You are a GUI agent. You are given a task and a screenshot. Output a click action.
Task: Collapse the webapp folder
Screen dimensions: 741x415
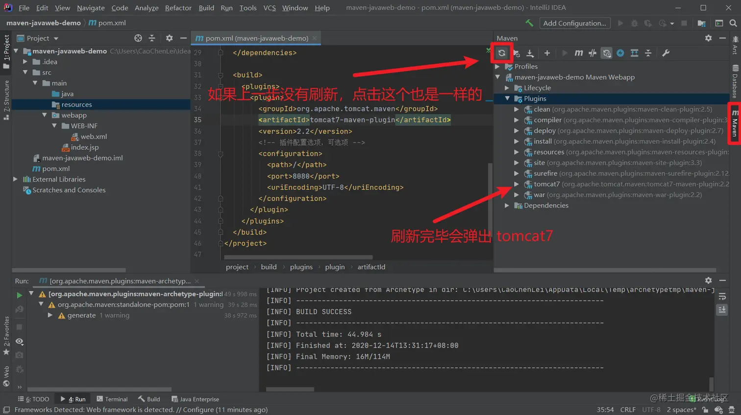pyautogui.click(x=45, y=115)
